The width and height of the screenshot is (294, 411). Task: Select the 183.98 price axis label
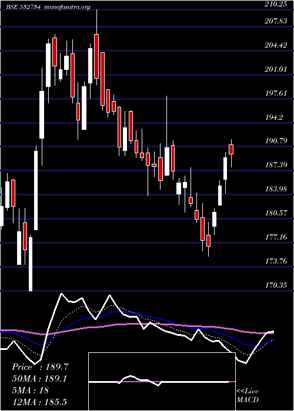275,189
